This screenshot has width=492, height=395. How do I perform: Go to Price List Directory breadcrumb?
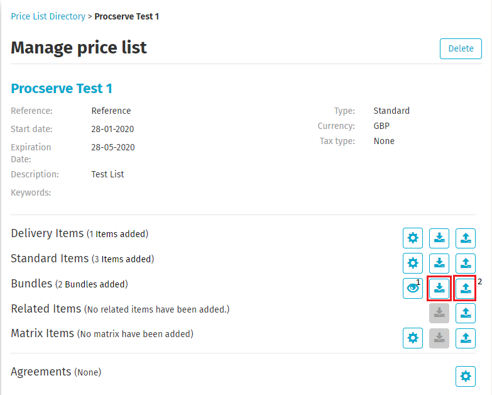[48, 16]
